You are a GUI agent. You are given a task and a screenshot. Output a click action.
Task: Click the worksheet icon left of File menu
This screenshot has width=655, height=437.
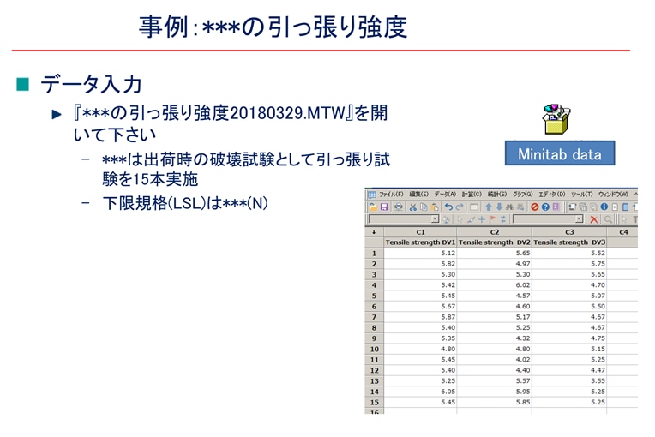coord(371,195)
